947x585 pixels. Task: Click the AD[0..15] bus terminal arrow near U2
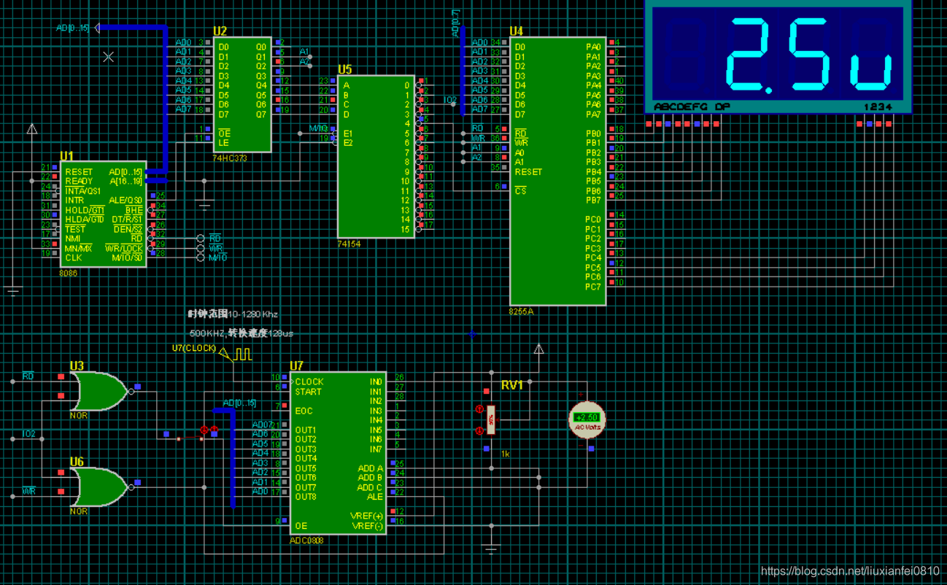[97, 28]
